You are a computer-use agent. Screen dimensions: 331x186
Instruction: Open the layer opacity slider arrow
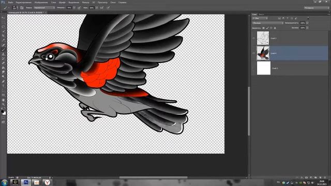[307, 23]
